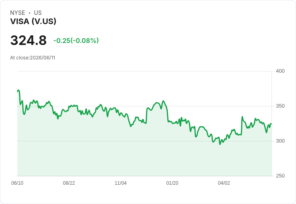Click the US market label
The image size is (296, 204).
point(38,13)
